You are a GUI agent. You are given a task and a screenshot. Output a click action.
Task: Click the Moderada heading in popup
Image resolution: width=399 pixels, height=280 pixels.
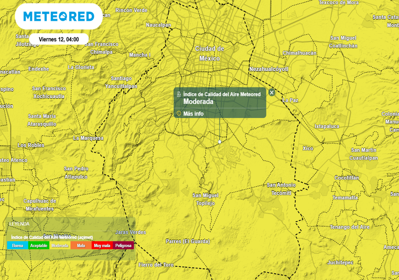pyautogui.click(x=198, y=101)
